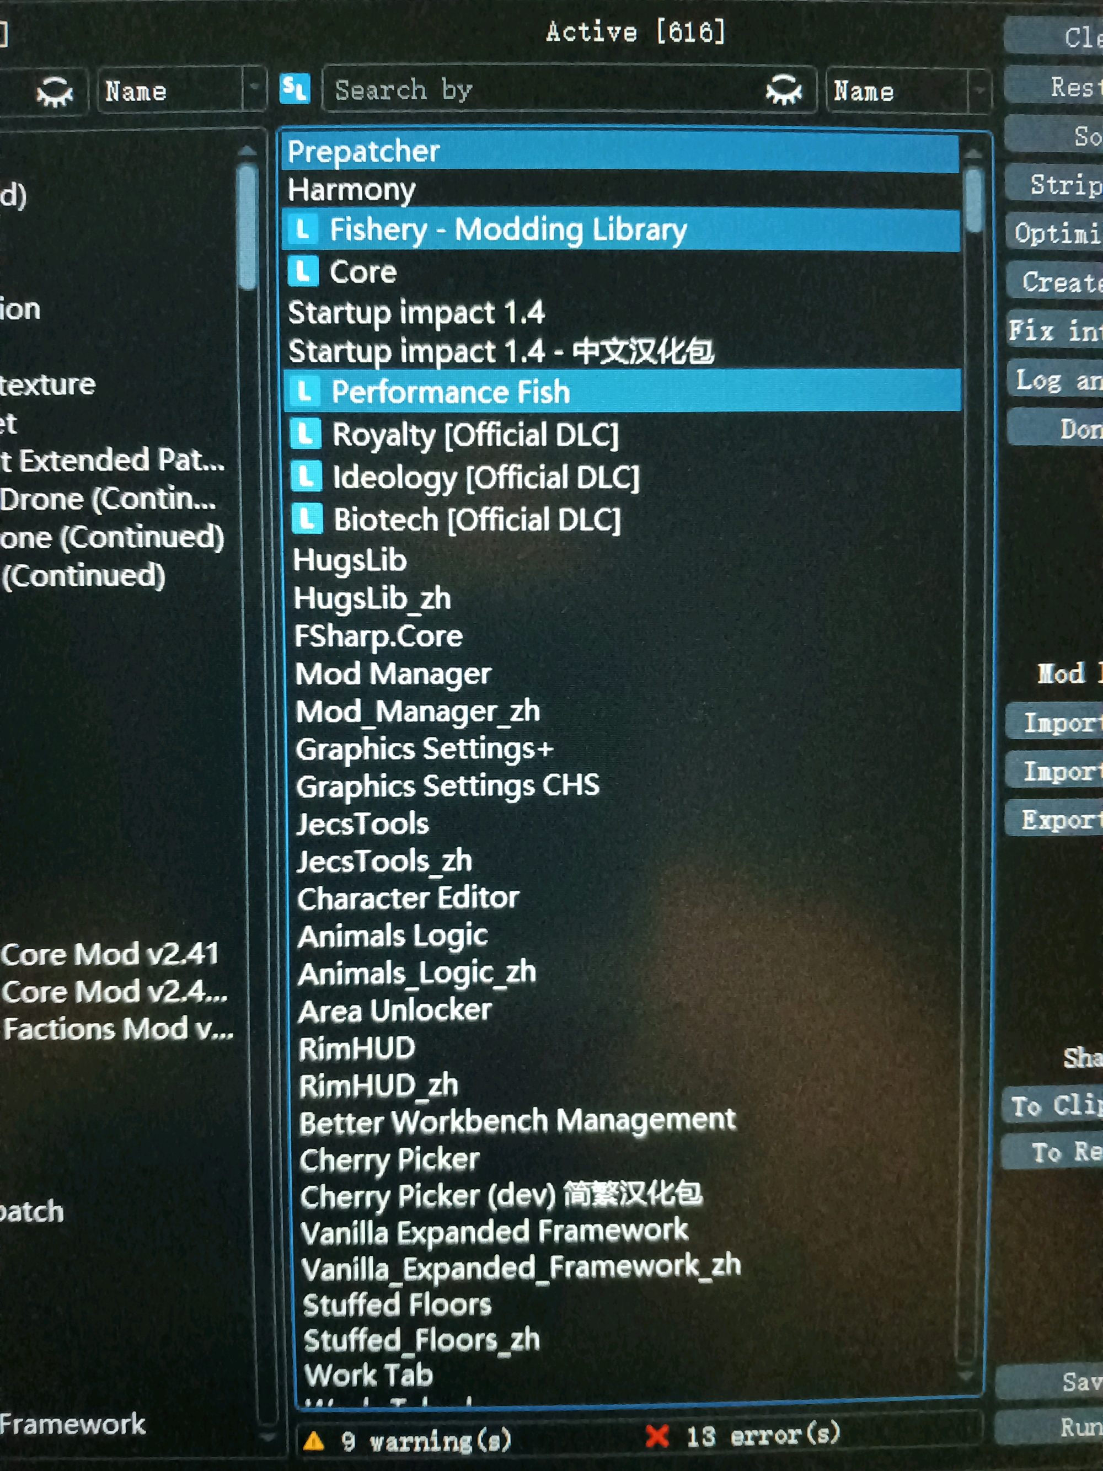Select the HugsLib mod row

(x=625, y=560)
